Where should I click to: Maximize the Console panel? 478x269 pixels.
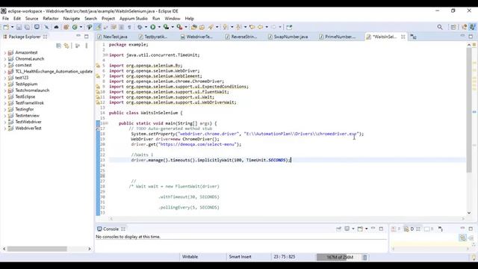[381, 229]
